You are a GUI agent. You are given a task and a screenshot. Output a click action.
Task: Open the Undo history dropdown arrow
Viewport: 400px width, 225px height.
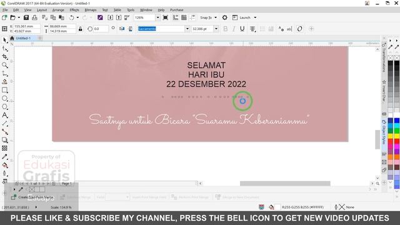[77, 17]
